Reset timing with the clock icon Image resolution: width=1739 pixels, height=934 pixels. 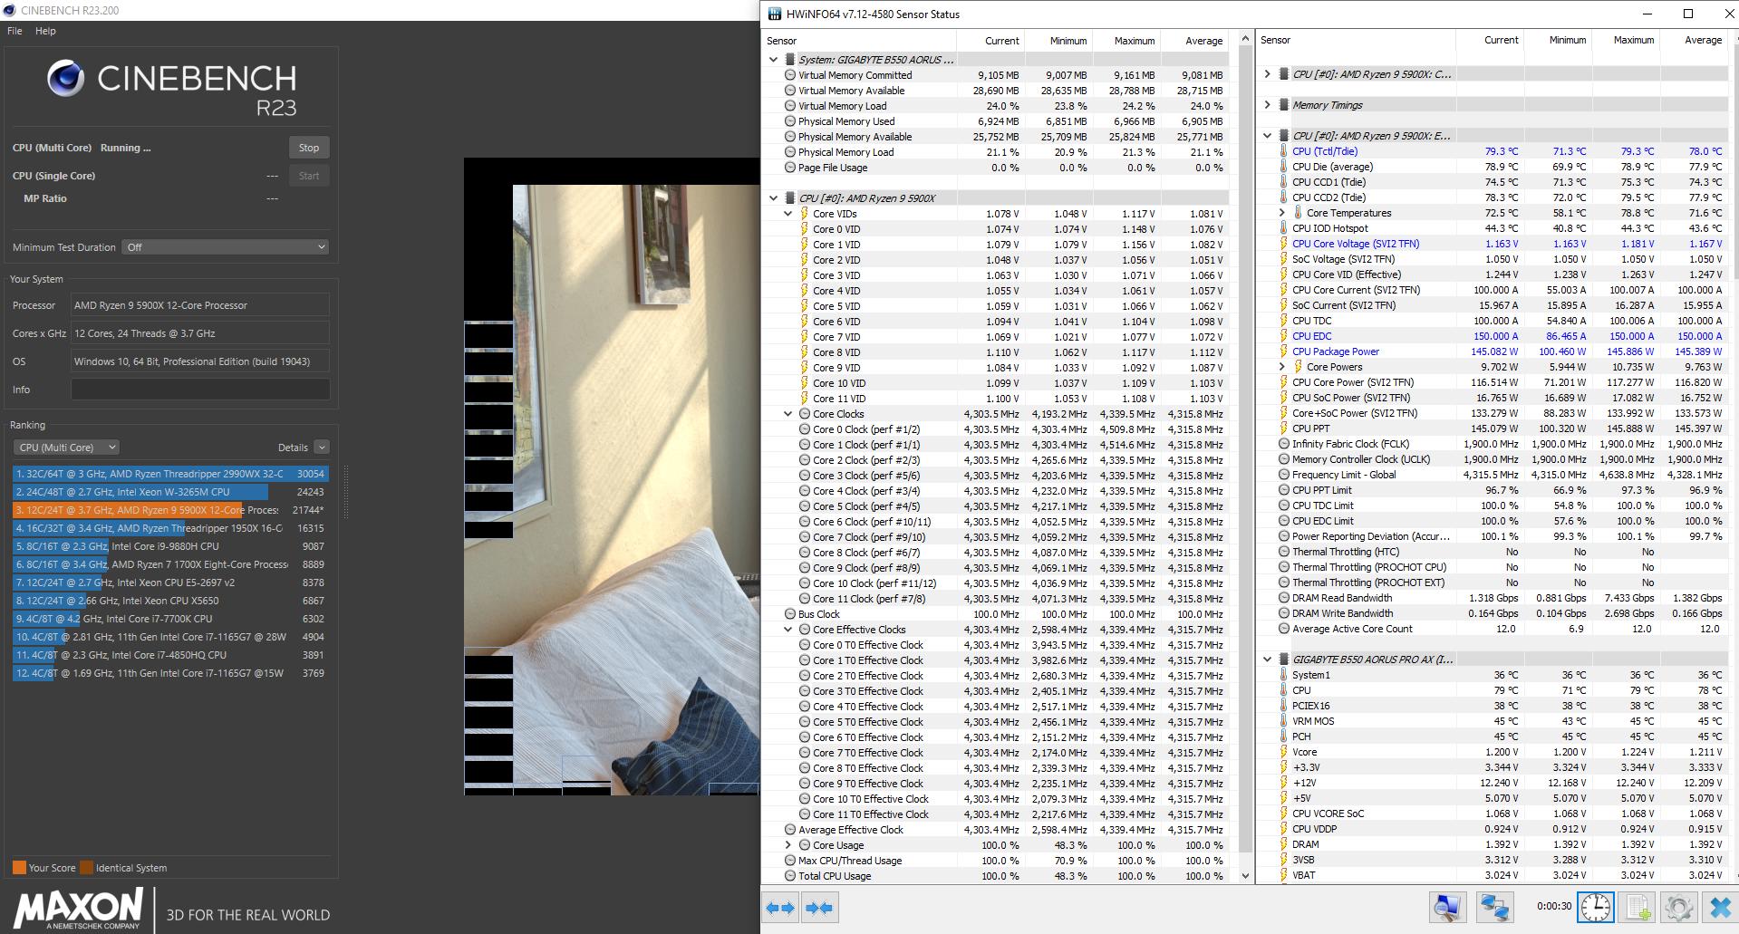pyautogui.click(x=1595, y=908)
